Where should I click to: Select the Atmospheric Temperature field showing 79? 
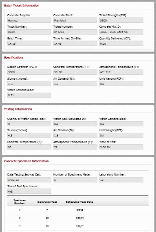75,147
